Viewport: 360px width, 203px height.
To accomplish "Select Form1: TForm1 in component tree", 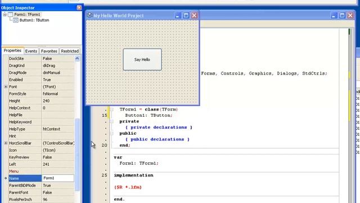I will click(x=27, y=15).
